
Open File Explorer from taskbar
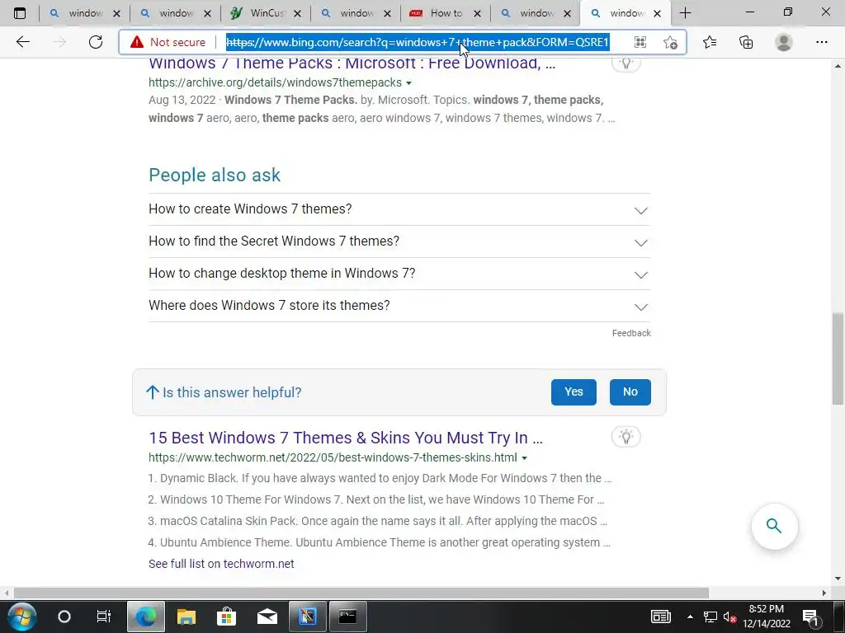point(186,617)
